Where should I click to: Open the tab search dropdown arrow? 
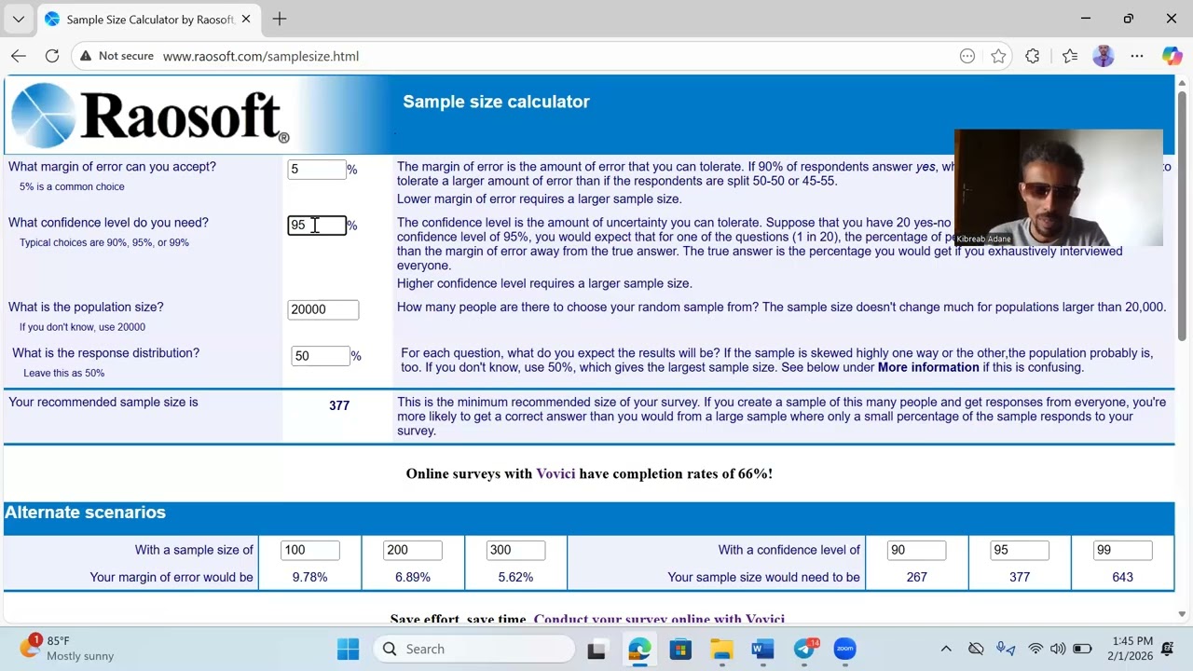(x=19, y=19)
